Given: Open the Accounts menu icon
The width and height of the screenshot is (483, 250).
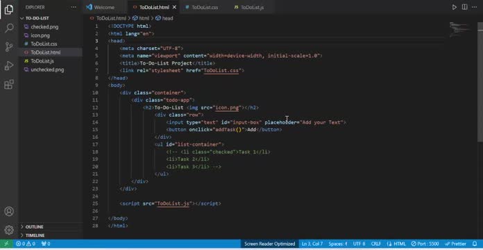Looking at the screenshot, I should (9, 212).
